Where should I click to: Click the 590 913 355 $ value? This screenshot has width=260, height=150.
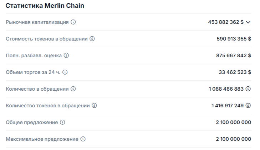coord(234,39)
